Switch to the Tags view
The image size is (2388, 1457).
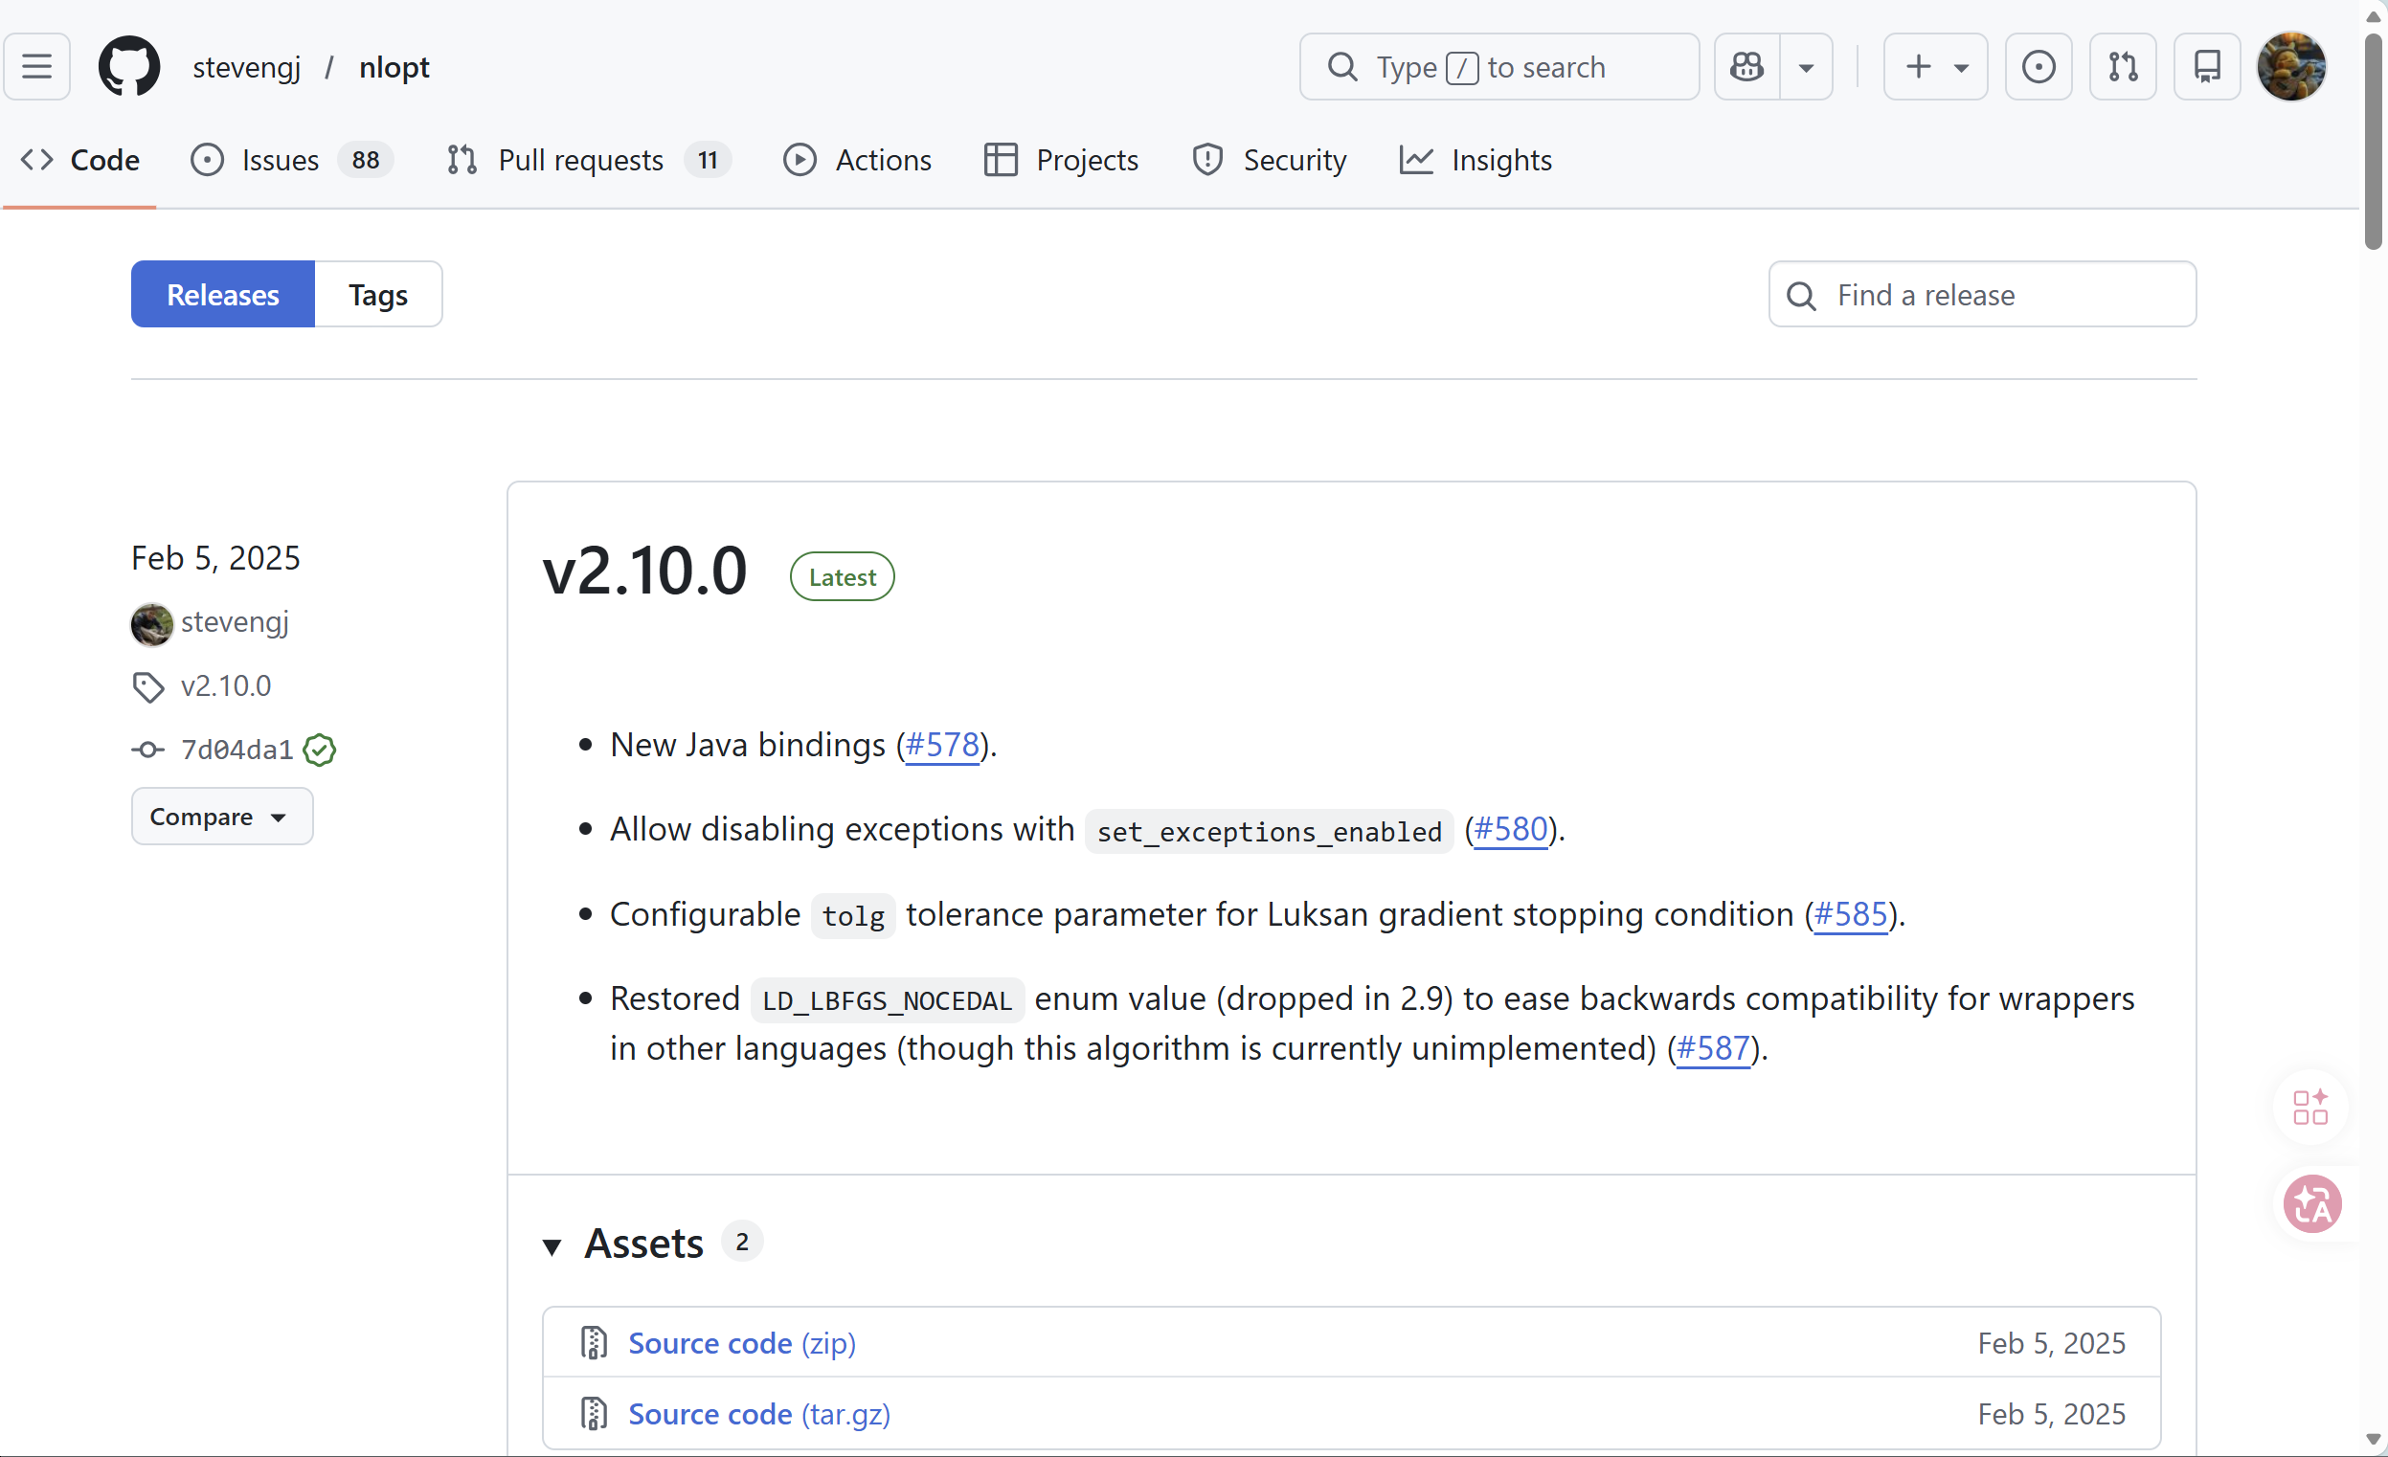(378, 295)
